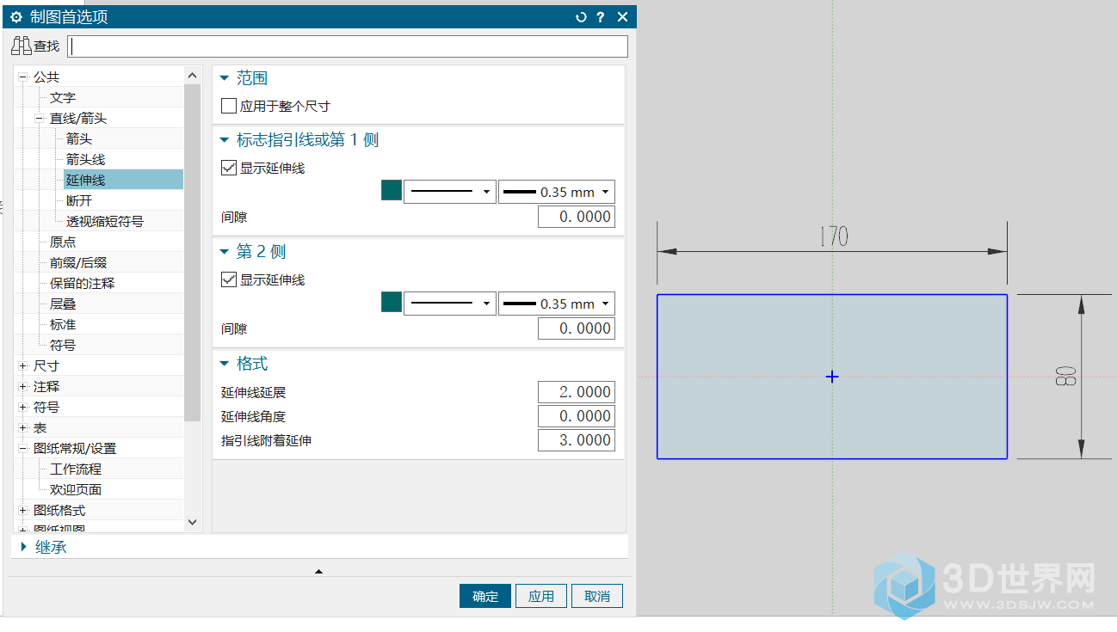The height and width of the screenshot is (632, 1117).
Task: Collapse the 公共 tree node
Action: (23, 77)
